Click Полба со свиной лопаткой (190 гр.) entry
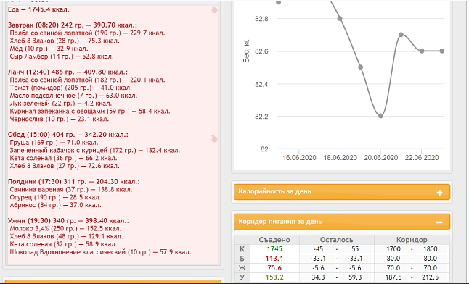Viewport: 469px width, 284px height. pos(87,33)
